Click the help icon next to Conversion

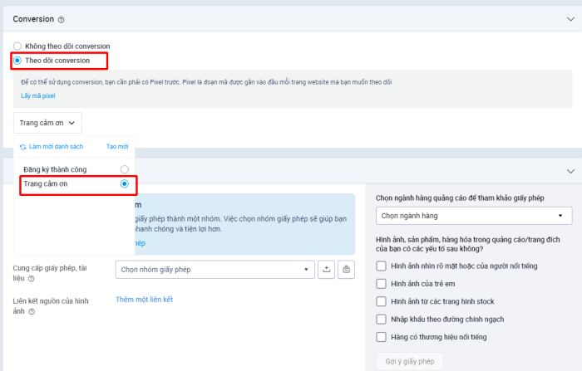62,19
